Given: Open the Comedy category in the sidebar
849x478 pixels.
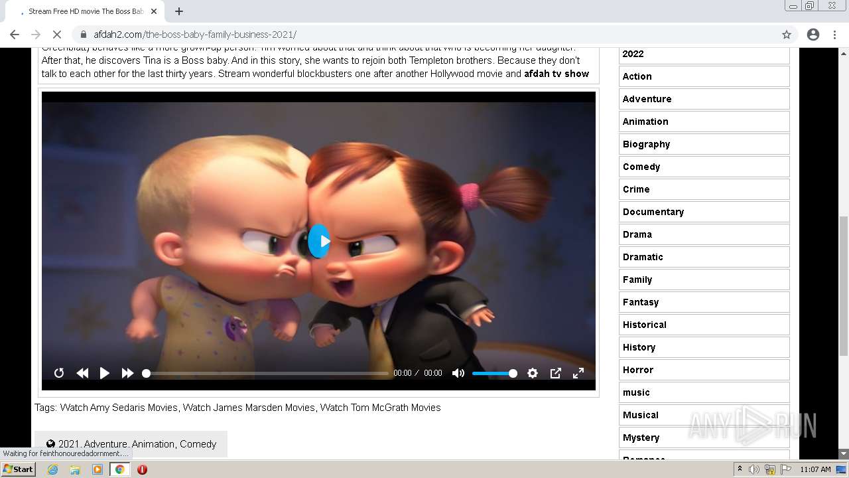Looking at the screenshot, I should 704,167.
